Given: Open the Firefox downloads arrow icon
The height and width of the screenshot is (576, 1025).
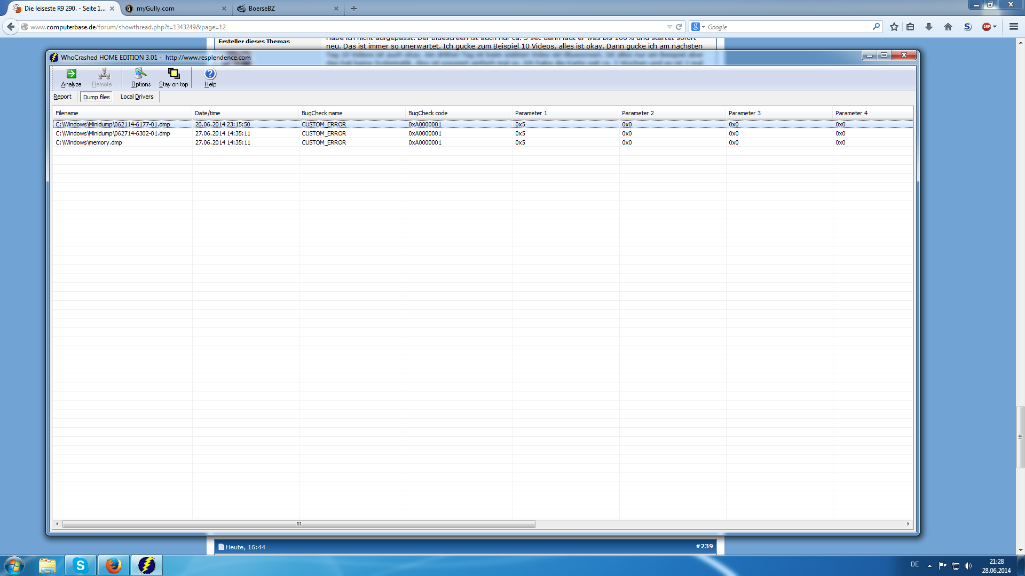Looking at the screenshot, I should (x=929, y=27).
